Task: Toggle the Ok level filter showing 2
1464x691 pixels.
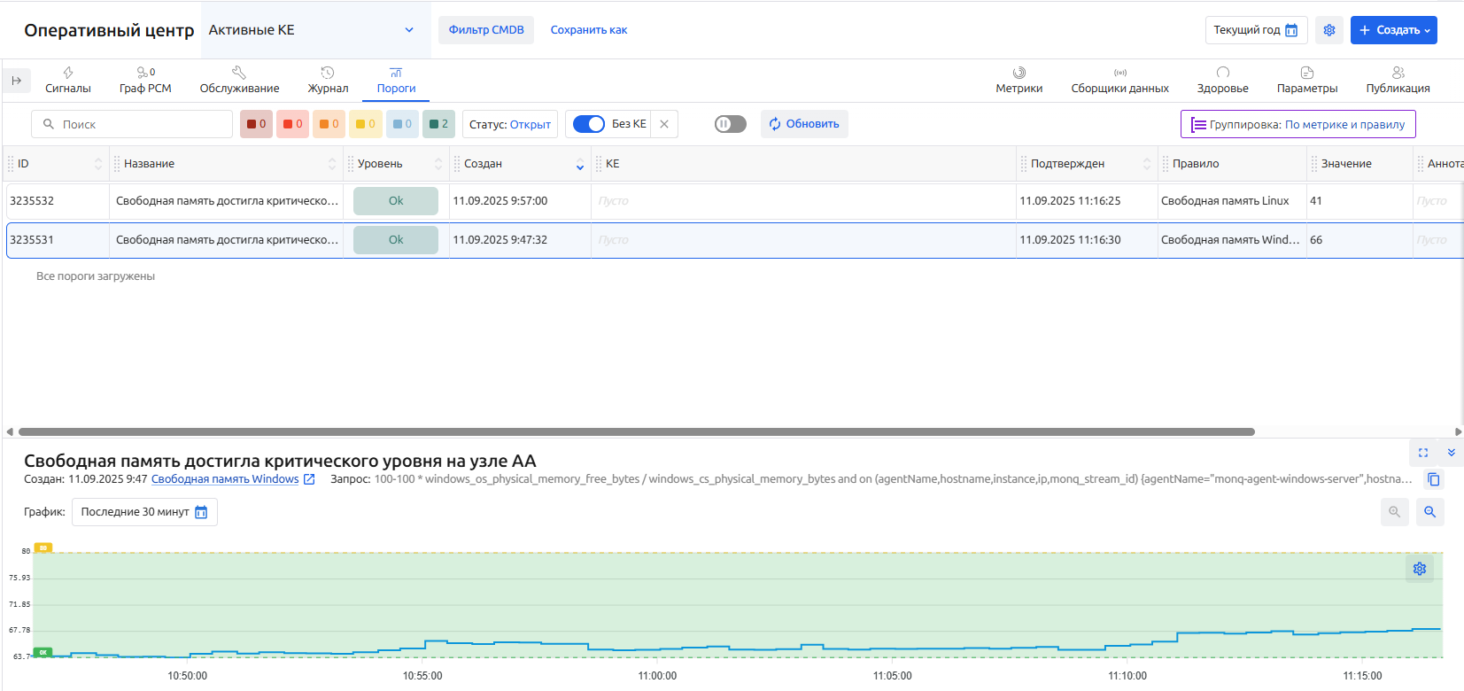Action: [x=438, y=124]
